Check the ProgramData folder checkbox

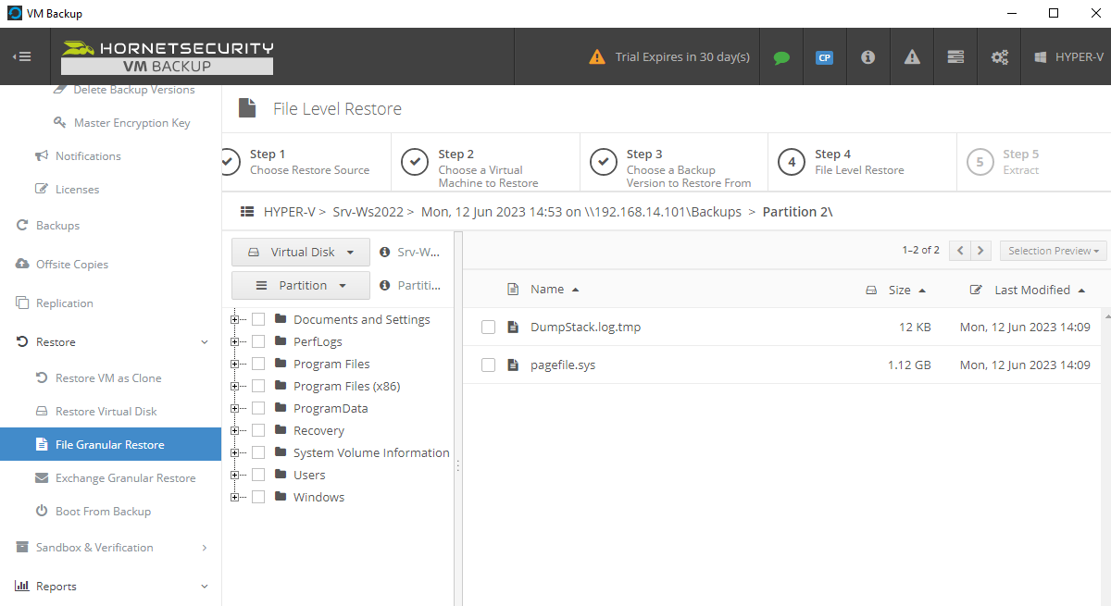click(258, 408)
